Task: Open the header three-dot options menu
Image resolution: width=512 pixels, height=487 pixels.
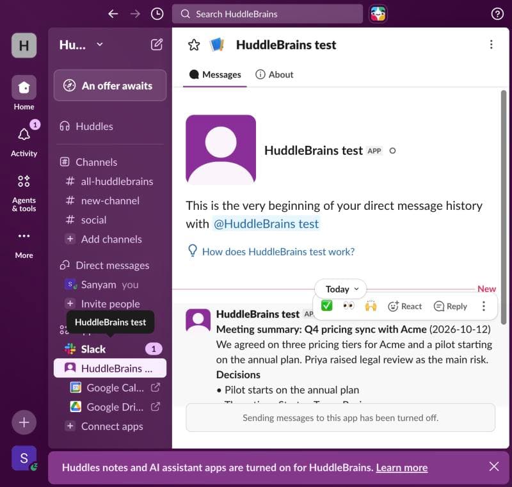Action: tap(491, 45)
